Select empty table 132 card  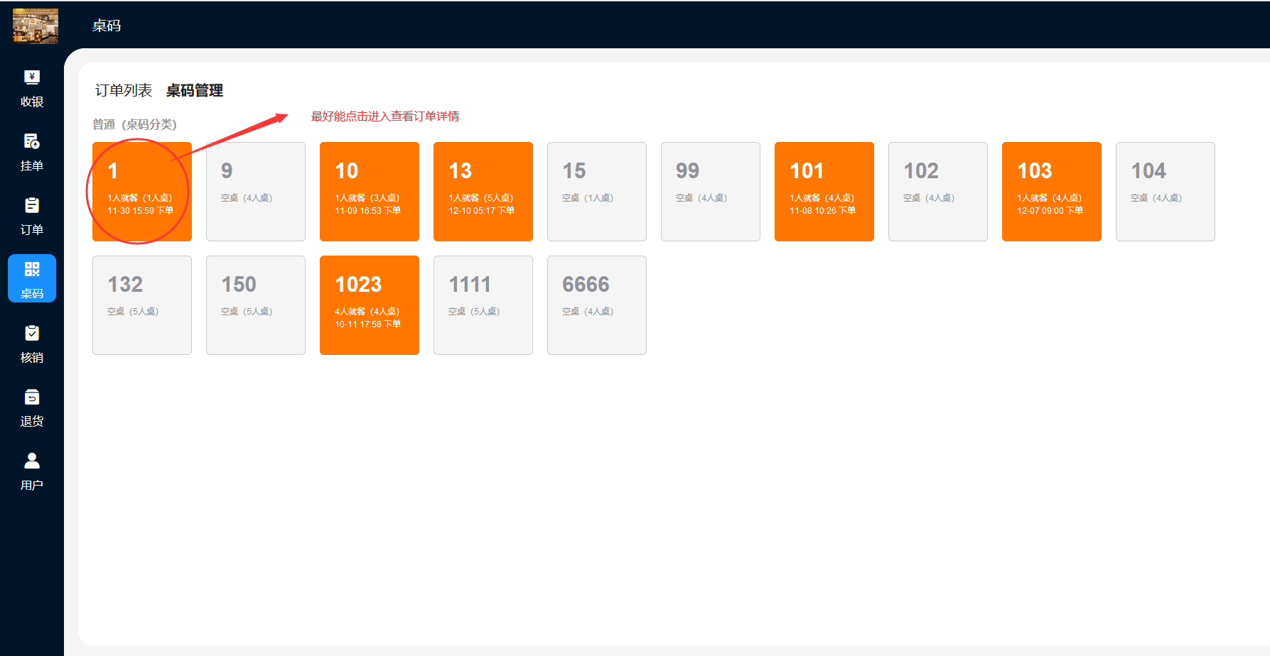pos(142,305)
